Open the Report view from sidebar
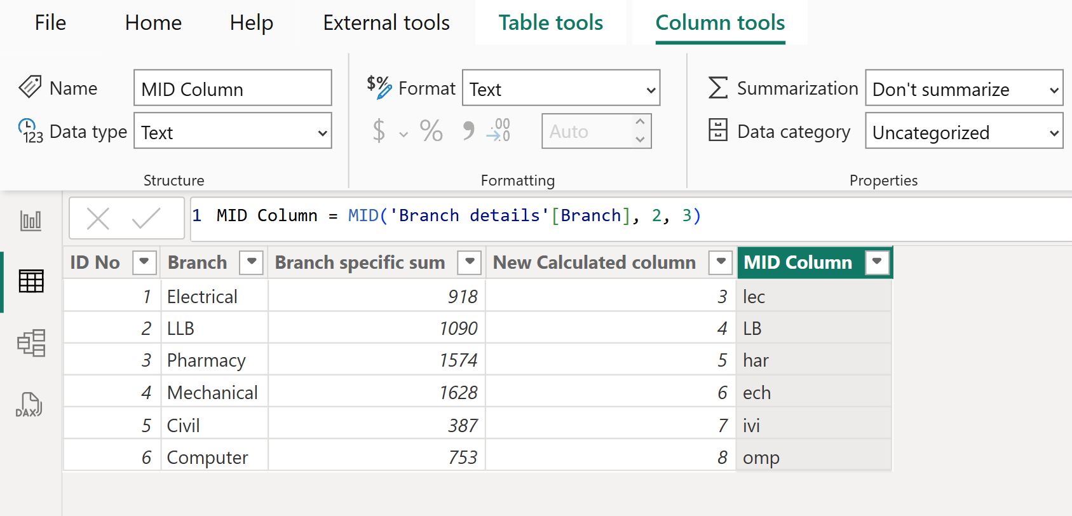This screenshot has height=516, width=1072. click(31, 221)
